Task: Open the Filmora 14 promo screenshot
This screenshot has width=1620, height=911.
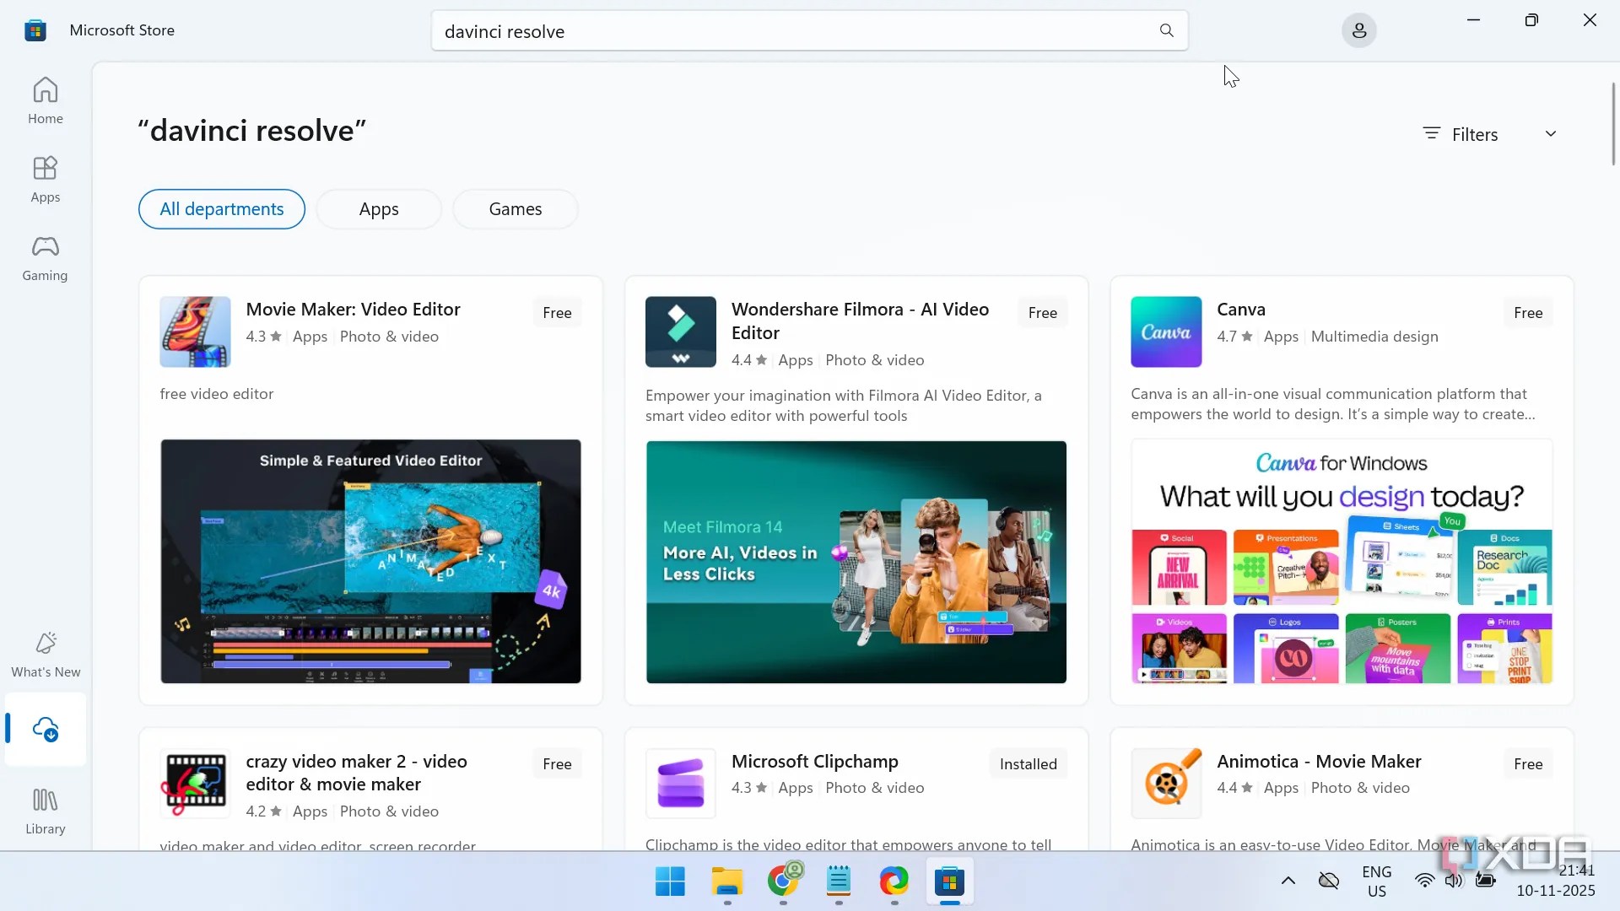Action: coord(856,562)
